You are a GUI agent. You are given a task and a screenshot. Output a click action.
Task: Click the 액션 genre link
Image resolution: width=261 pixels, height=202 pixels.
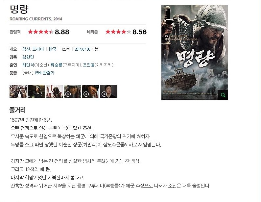pyautogui.click(x=26, y=49)
